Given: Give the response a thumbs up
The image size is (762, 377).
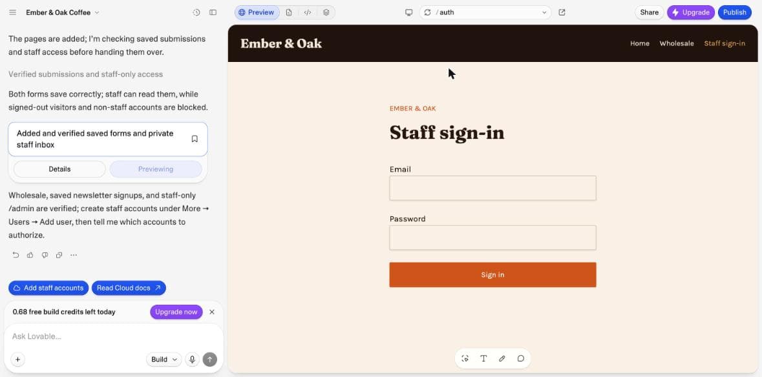Looking at the screenshot, I should (30, 255).
